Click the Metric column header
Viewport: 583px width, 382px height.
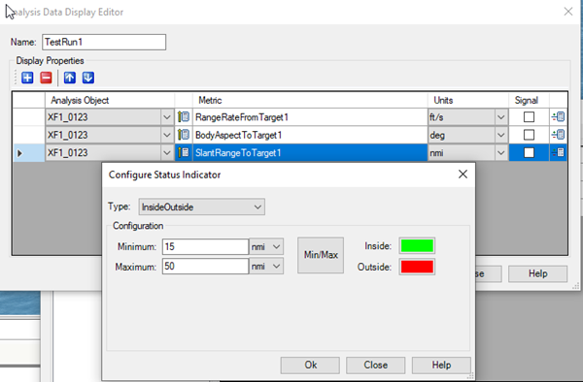(x=310, y=100)
